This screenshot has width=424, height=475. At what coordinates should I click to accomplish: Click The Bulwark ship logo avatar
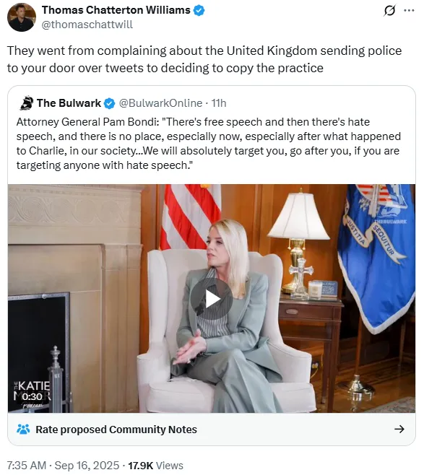pos(27,103)
